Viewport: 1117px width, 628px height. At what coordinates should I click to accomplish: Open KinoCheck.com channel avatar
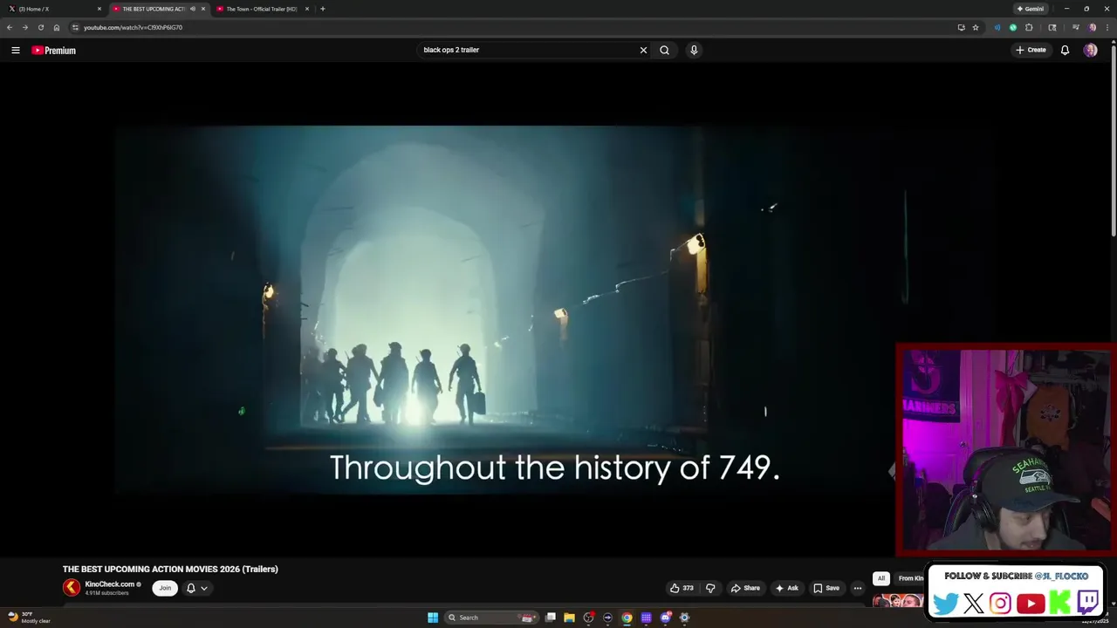[x=72, y=588]
